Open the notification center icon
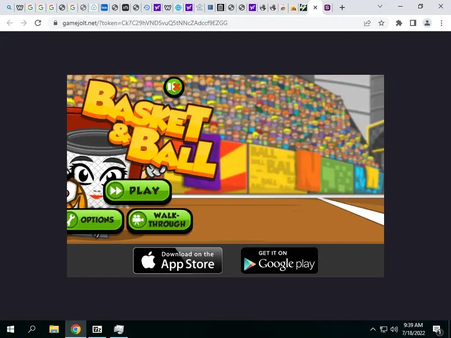Screen dimensions: 451x338 [437, 329]
